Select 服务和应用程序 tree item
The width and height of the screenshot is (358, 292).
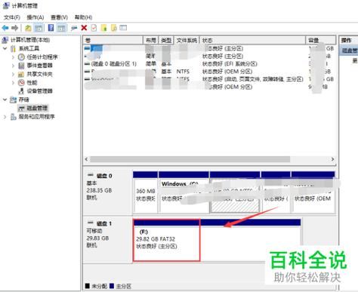[36, 116]
